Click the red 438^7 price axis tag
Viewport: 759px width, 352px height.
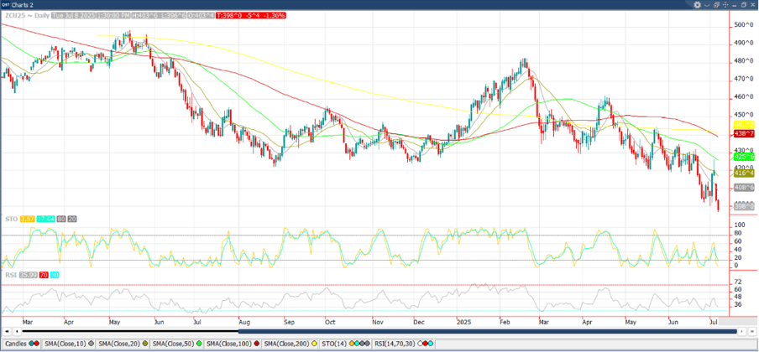pyautogui.click(x=742, y=133)
